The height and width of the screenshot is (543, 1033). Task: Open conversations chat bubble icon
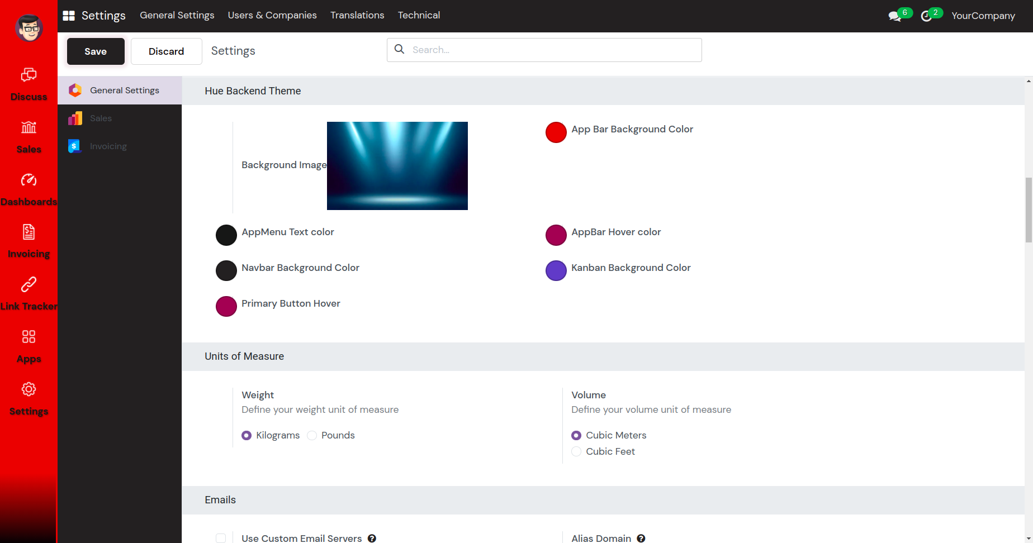(894, 16)
